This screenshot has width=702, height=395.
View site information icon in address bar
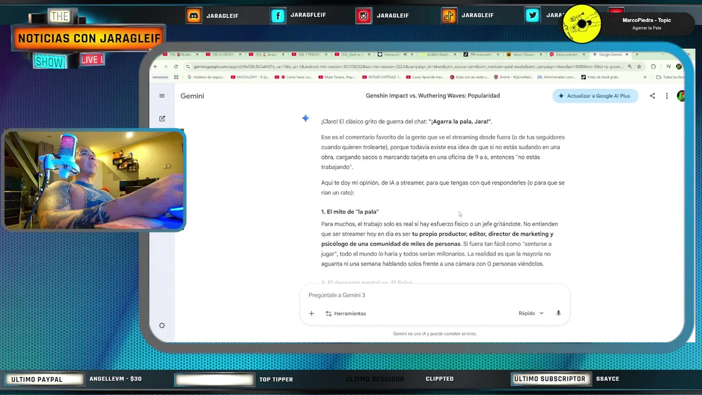pyautogui.click(x=188, y=66)
